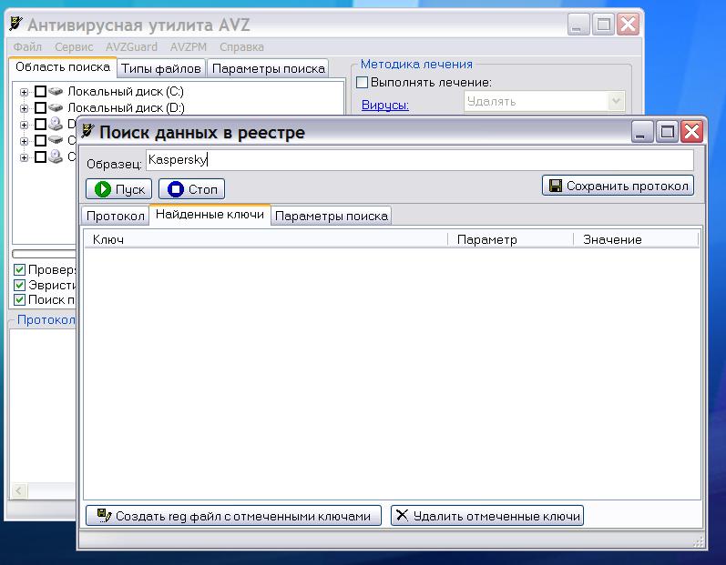Toggle the Поиск п... checkbox in main AVZ window
726x565 pixels.
(19, 299)
